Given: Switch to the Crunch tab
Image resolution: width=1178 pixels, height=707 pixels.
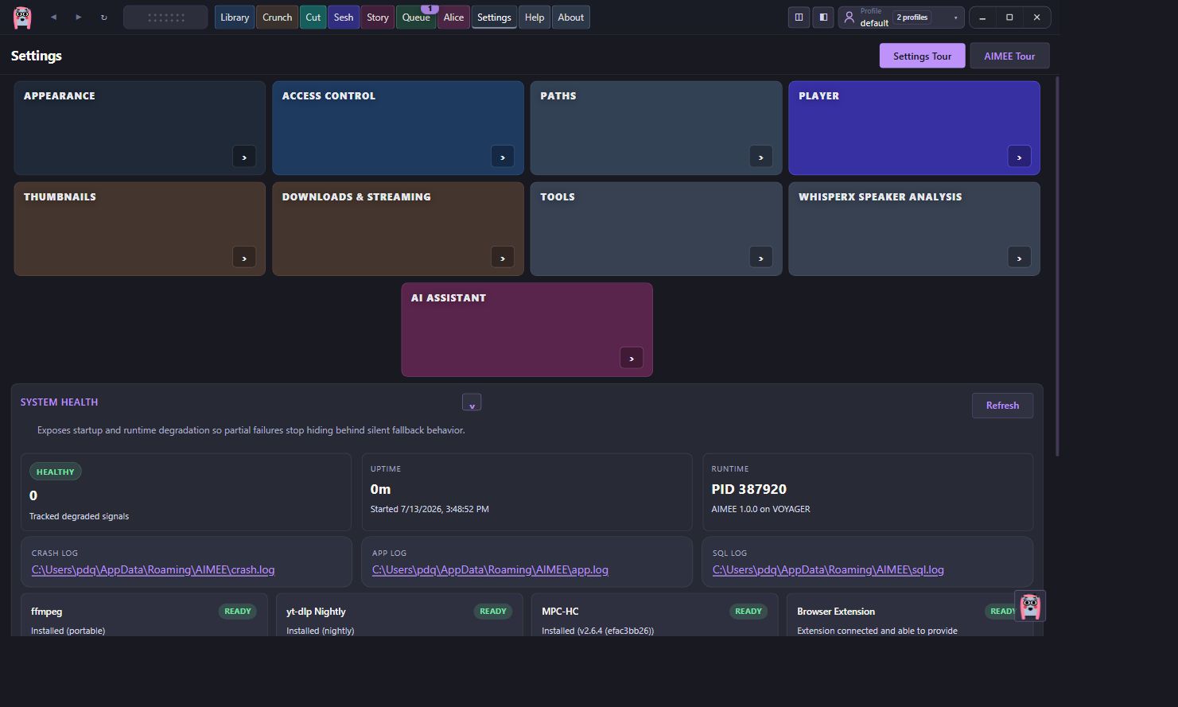Looking at the screenshot, I should pyautogui.click(x=278, y=17).
